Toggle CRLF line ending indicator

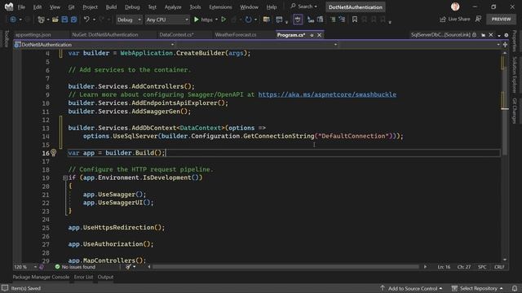[499, 267]
